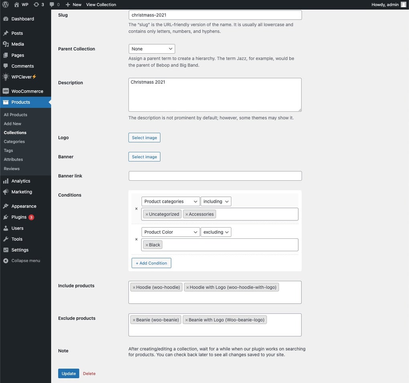Viewport: 409px width, 383px height.
Task: Switch to the Categories products submenu
Action: tap(14, 141)
